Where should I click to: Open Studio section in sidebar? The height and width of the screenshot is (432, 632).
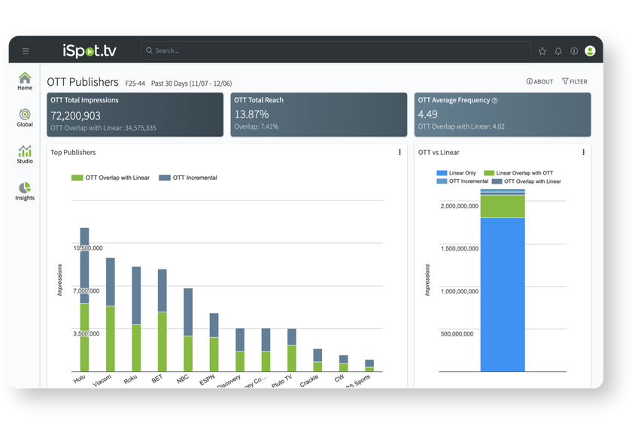(x=25, y=154)
